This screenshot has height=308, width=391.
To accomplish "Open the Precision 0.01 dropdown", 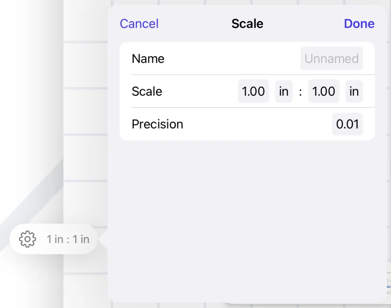I will point(347,124).
